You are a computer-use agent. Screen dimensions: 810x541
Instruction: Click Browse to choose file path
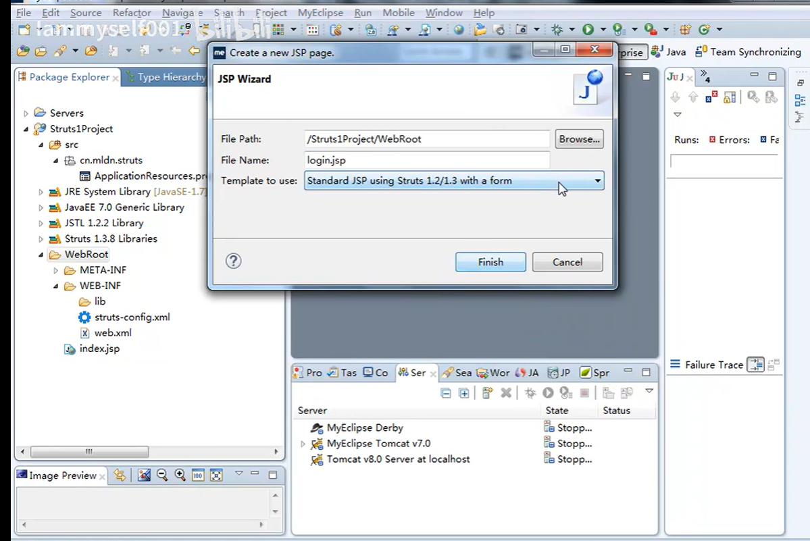(x=579, y=139)
